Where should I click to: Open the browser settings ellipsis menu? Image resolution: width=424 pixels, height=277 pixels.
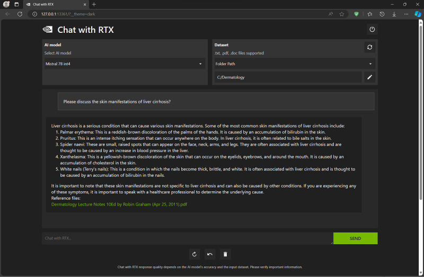pos(406,14)
